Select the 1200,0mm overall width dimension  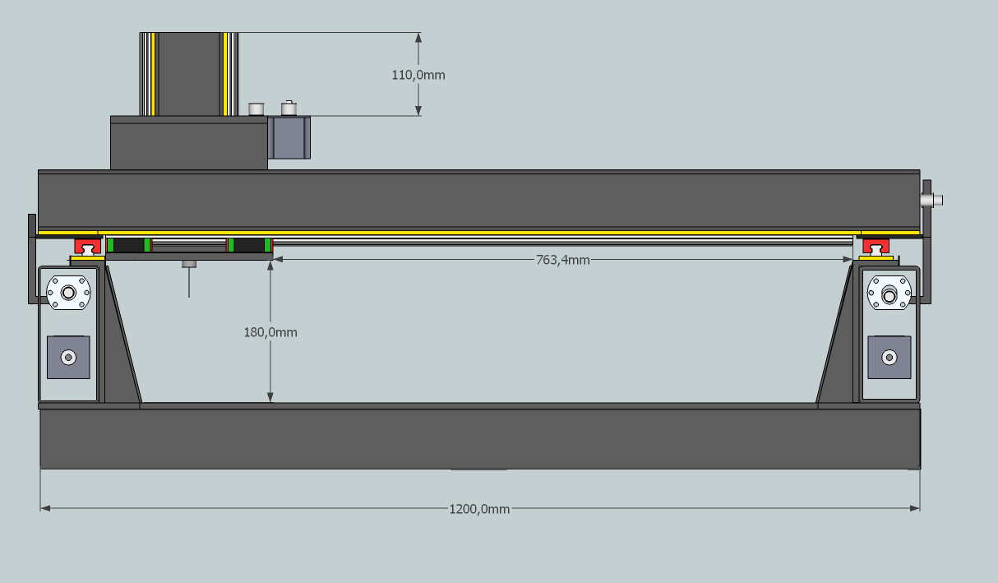[x=479, y=509]
